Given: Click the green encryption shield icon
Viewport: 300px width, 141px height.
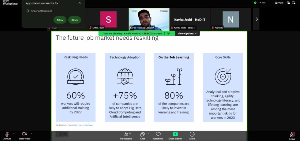Looking at the screenshot, I should [x=255, y=3].
